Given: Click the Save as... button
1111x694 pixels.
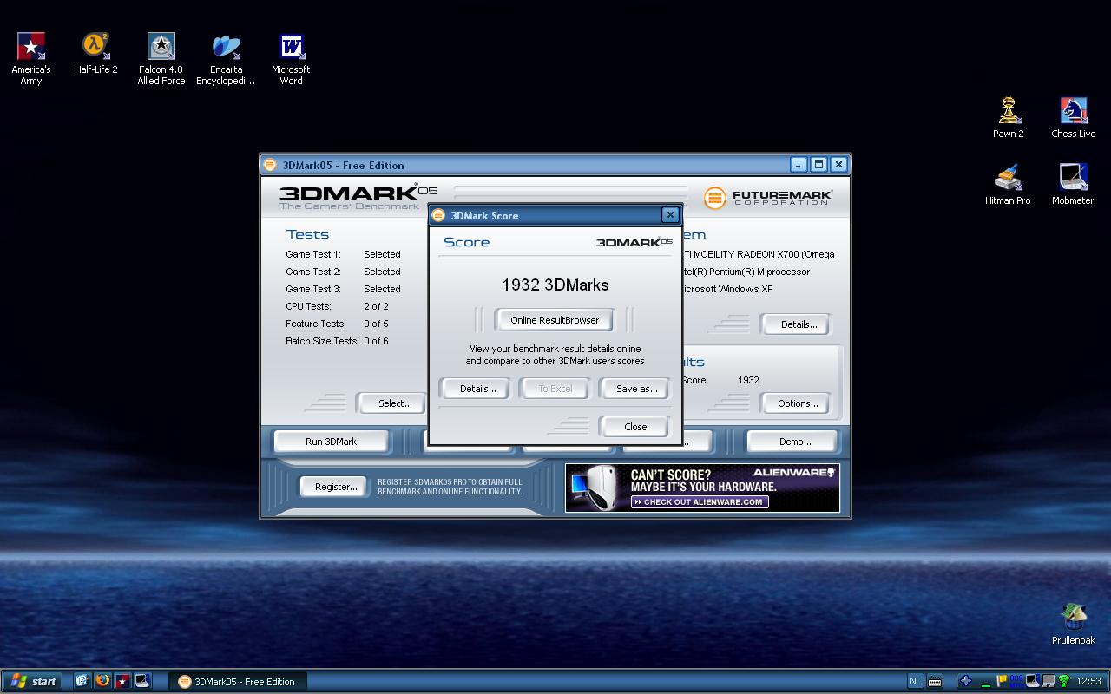Looking at the screenshot, I should click(636, 389).
